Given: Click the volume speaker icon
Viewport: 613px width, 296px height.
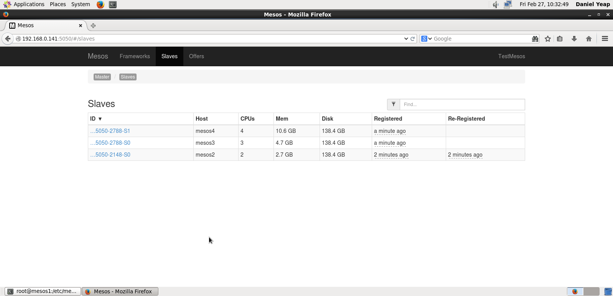Looking at the screenshot, I should 496,5.
